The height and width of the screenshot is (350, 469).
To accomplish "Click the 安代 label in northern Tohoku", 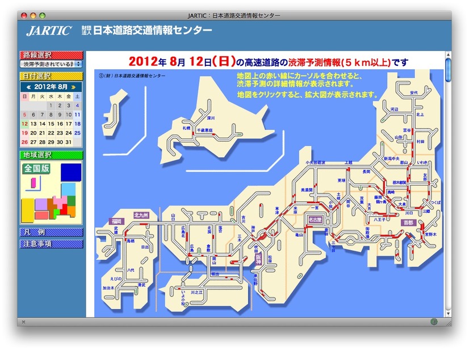I will point(414,92).
